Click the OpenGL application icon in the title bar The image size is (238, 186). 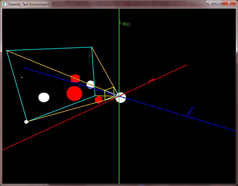(x=4, y=4)
